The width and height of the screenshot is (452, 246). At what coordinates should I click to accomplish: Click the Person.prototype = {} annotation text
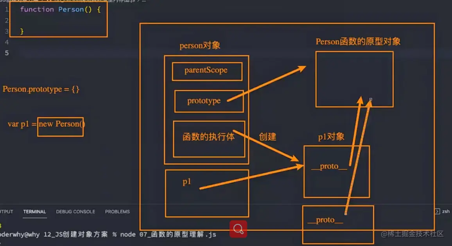point(40,89)
